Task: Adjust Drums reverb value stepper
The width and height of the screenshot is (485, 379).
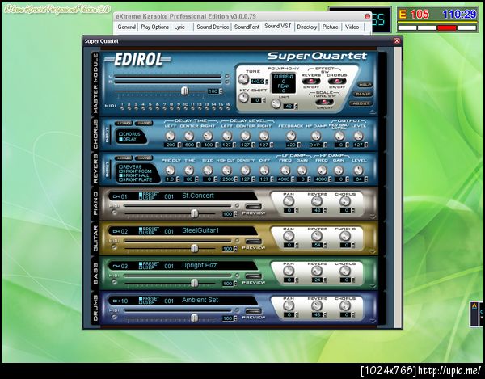Action: tap(325, 314)
